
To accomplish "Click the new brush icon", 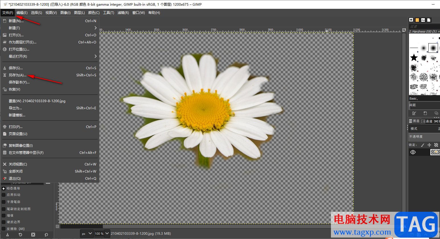I will click(x=425, y=113).
